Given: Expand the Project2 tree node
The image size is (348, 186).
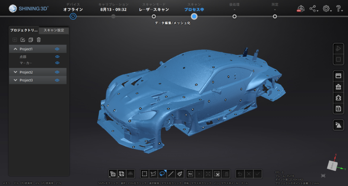Looking at the screenshot, I should pyautogui.click(x=15, y=72).
